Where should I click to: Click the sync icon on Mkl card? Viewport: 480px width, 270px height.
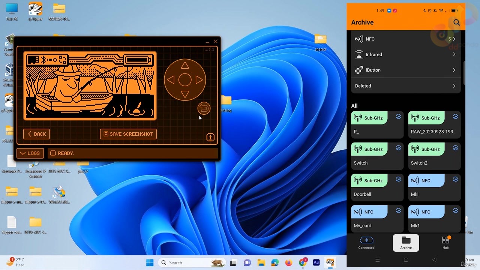(x=455, y=179)
